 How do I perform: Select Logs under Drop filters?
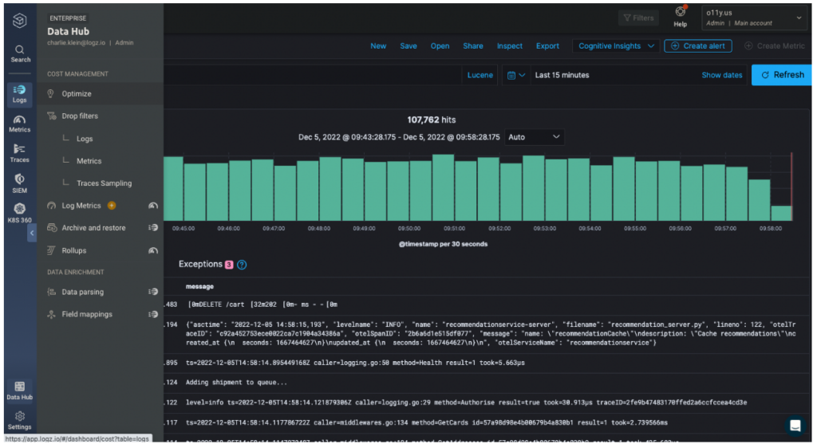click(85, 139)
